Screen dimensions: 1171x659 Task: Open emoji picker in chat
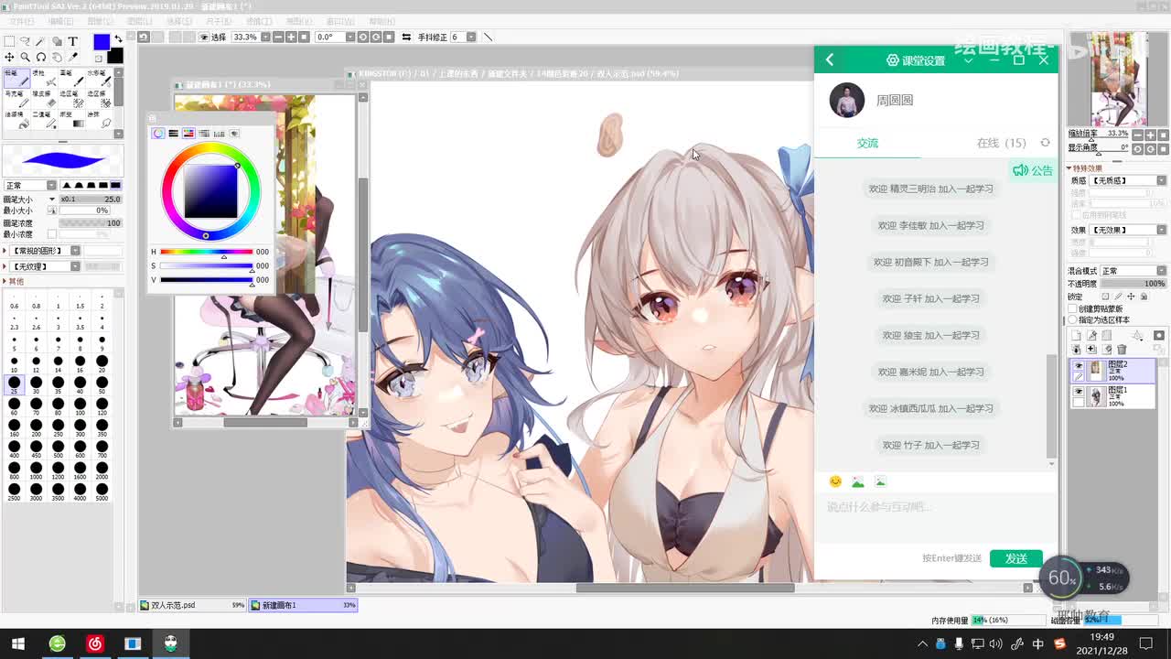click(x=835, y=481)
